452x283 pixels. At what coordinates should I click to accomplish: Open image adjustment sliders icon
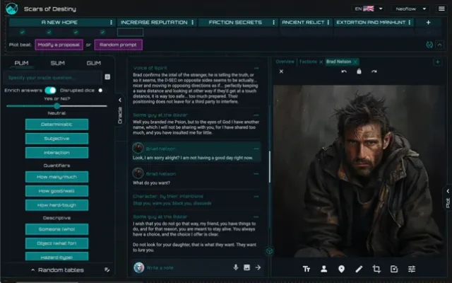click(x=412, y=269)
